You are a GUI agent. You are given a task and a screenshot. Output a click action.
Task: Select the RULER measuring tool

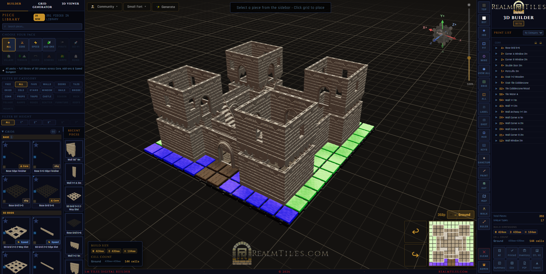(x=484, y=224)
